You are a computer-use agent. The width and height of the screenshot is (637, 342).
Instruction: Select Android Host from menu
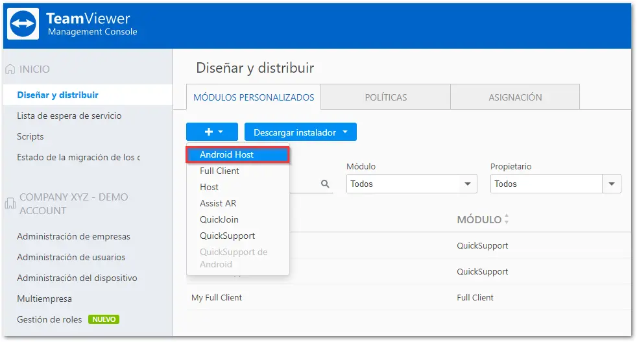point(237,154)
